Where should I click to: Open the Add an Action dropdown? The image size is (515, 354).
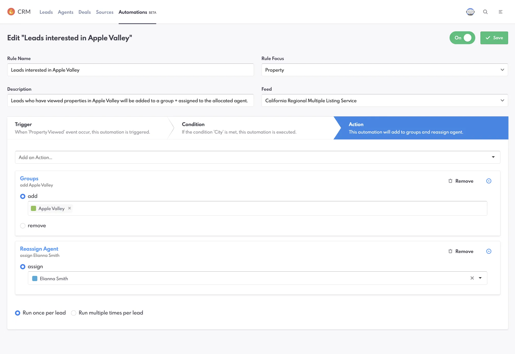[257, 157]
